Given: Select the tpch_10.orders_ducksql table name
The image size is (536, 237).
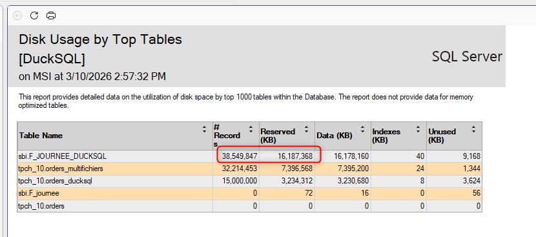Looking at the screenshot, I should point(55,181).
